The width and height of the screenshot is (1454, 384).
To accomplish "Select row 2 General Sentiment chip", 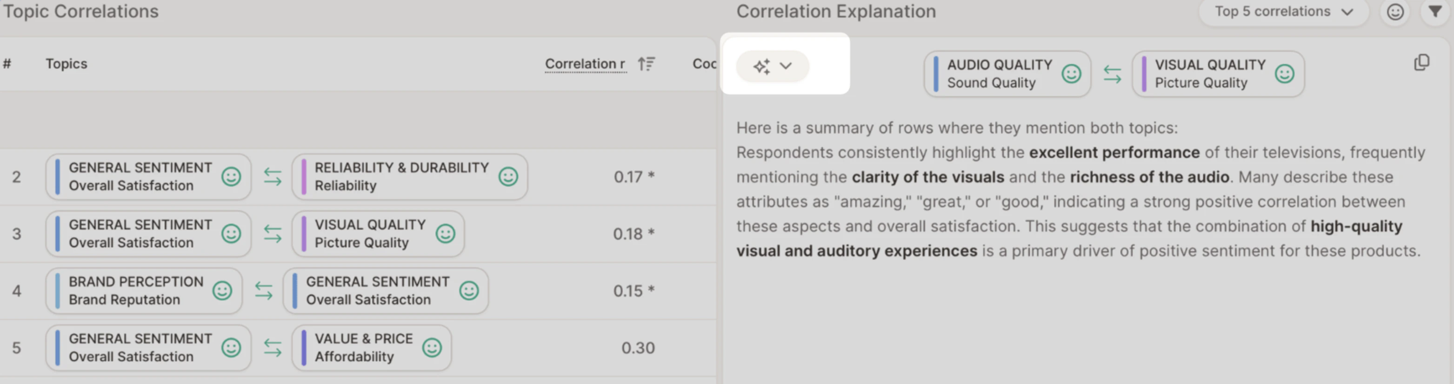I will pyautogui.click(x=148, y=177).
